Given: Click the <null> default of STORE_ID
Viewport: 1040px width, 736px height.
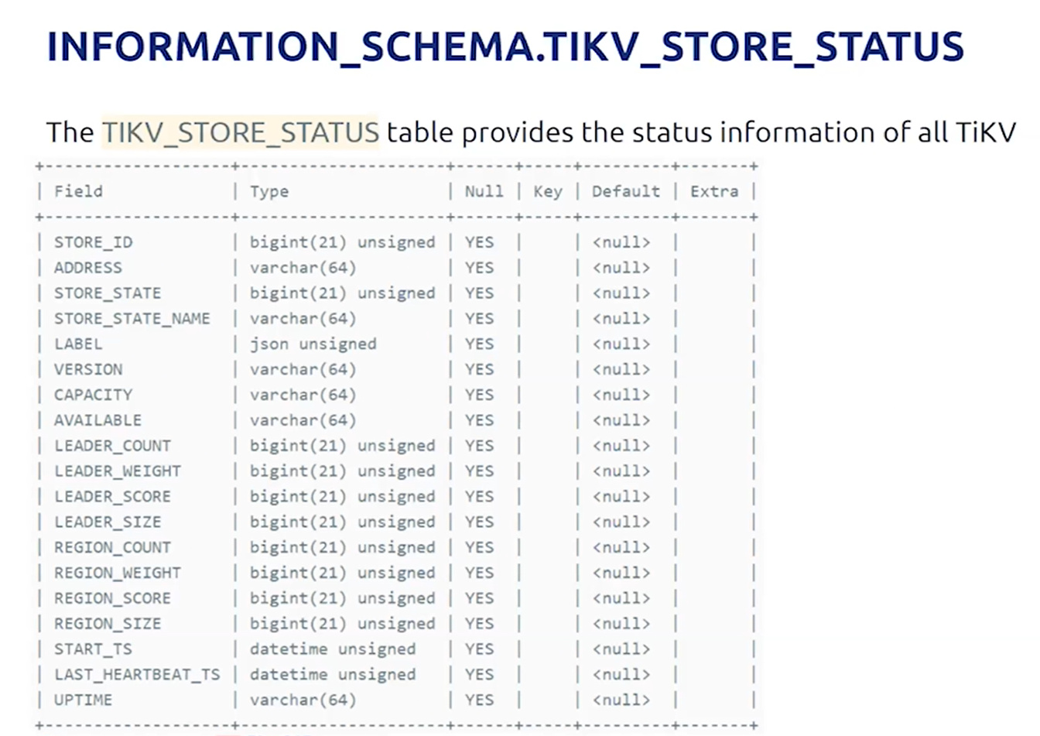Looking at the screenshot, I should click(621, 242).
